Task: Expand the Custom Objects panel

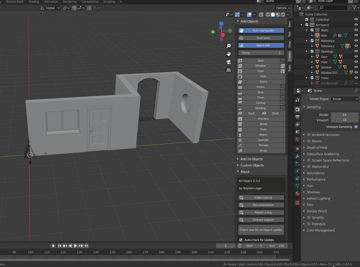Action: click(x=252, y=165)
